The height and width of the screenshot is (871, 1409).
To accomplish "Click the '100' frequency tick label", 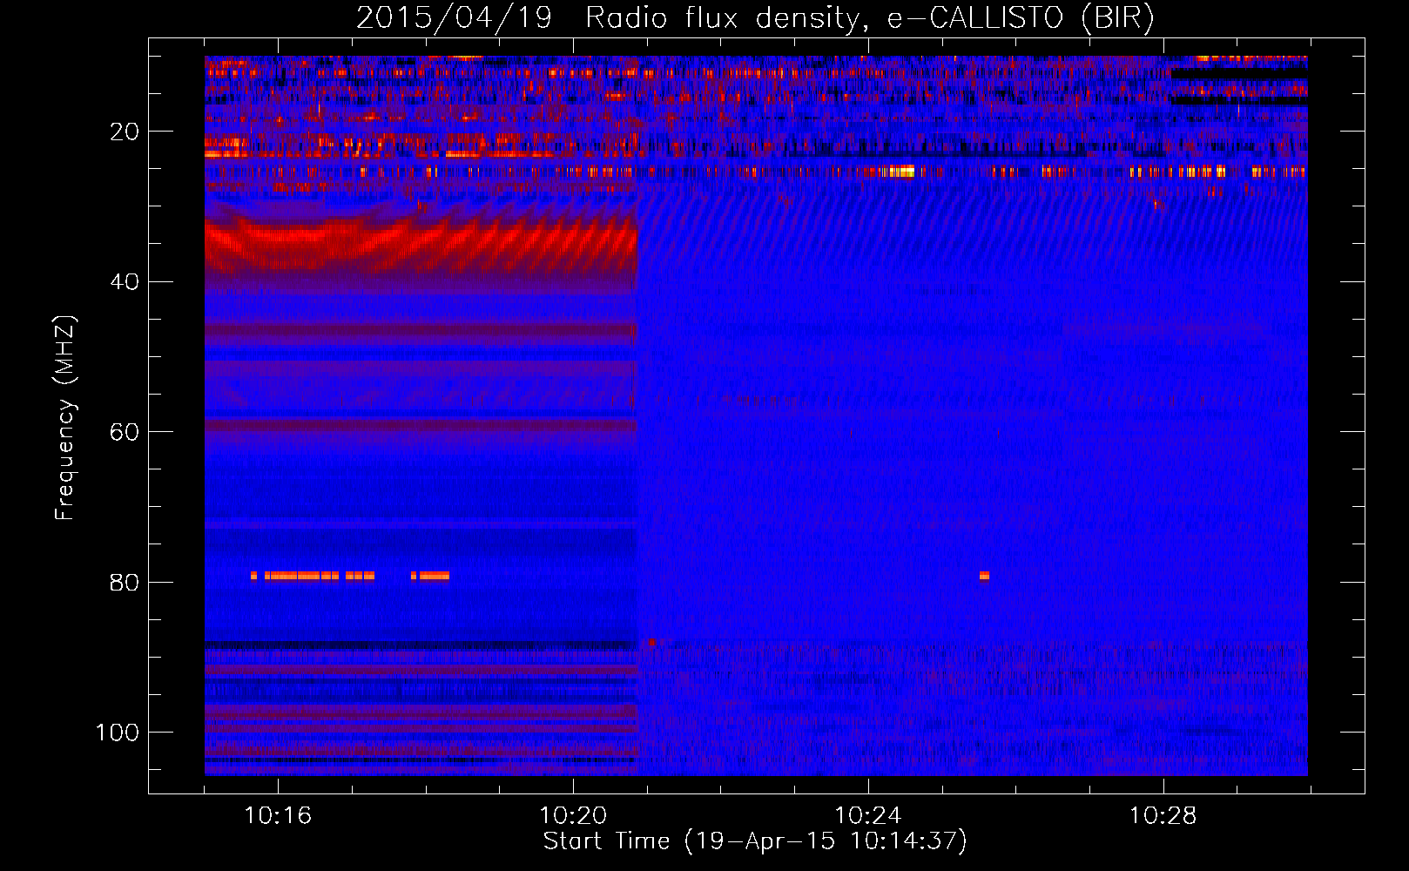I will click(x=118, y=733).
